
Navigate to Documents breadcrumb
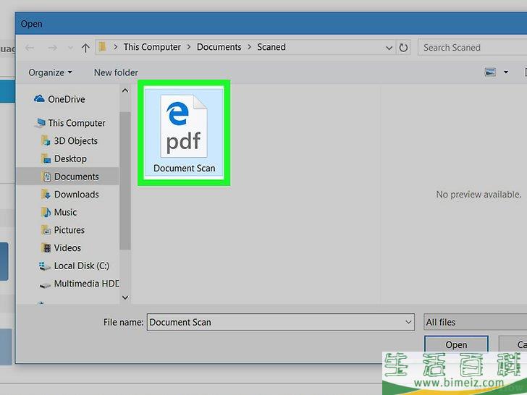coord(219,47)
